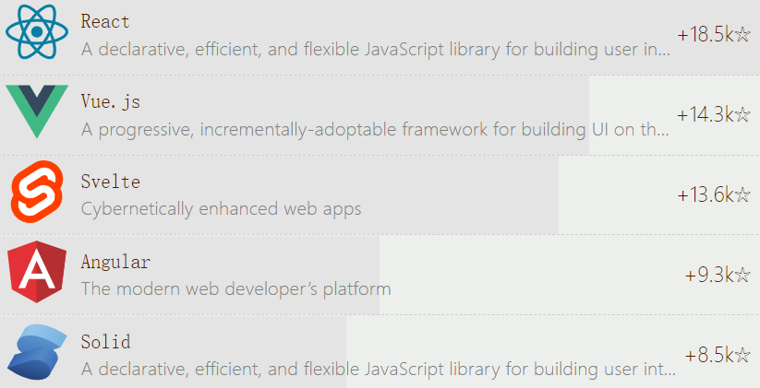Click the "Cybernetically enhanced web apps" description

221,208
